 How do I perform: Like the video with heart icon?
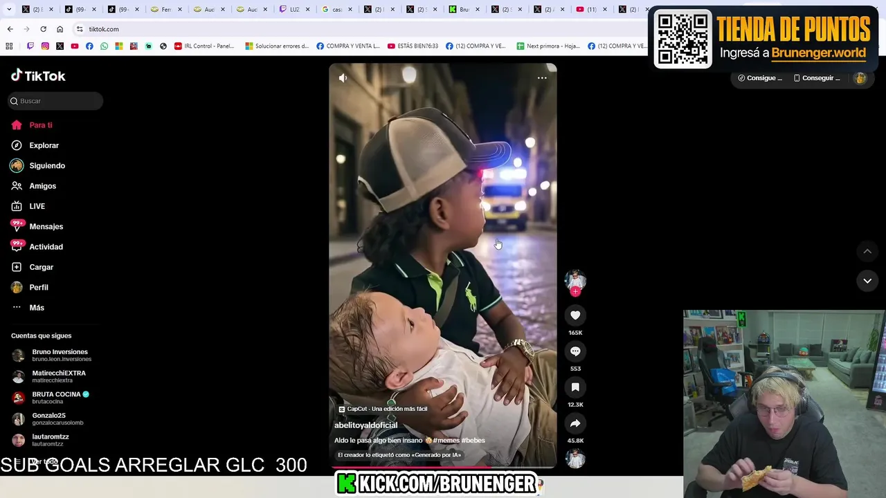coord(575,315)
